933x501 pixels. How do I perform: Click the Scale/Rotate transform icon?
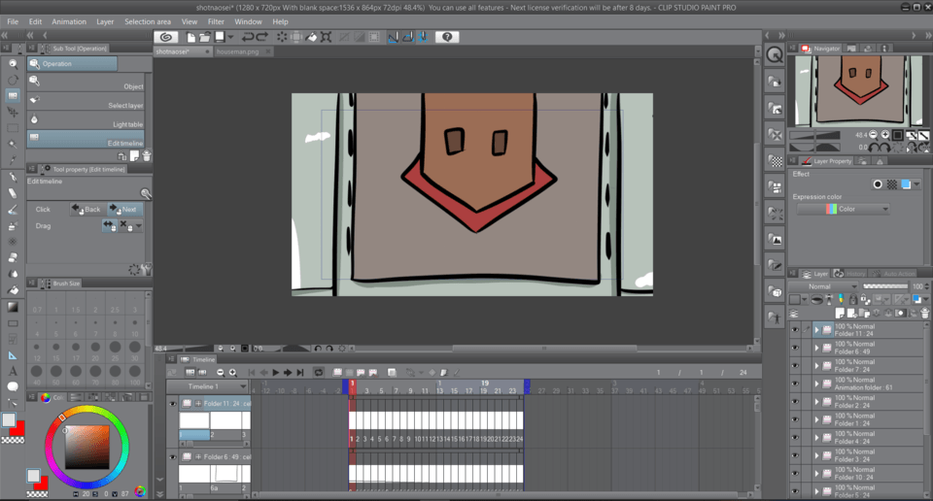click(x=327, y=37)
